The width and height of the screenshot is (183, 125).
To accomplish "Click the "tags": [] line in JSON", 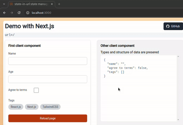I will [116, 72].
